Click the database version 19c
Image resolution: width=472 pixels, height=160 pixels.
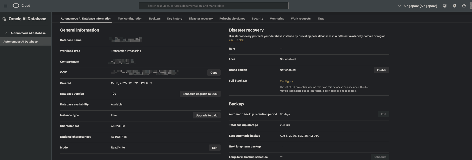(x=114, y=94)
